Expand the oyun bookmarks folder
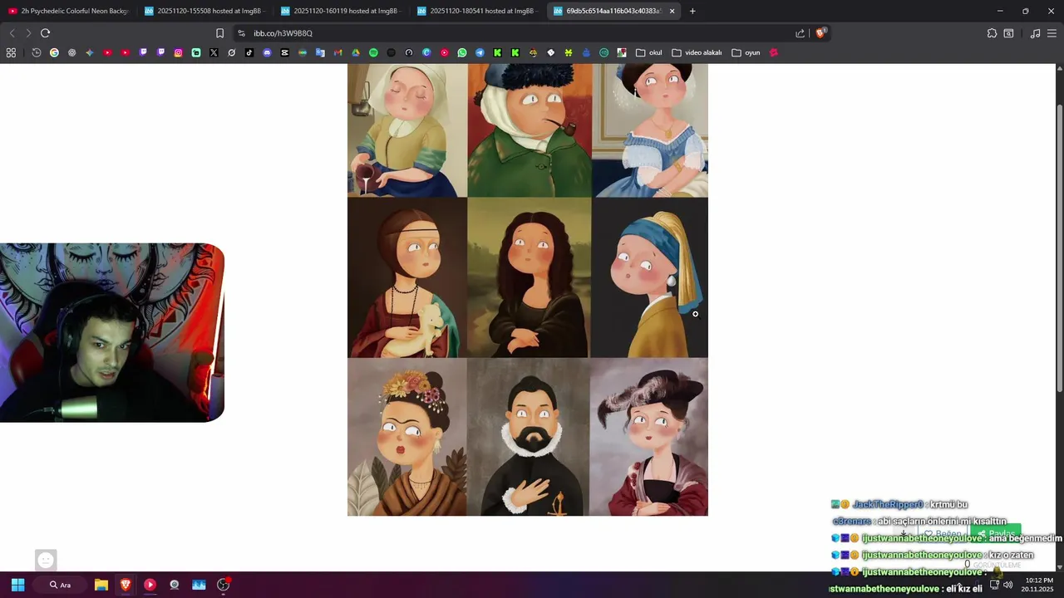Viewport: 1064px width, 598px height. tap(746, 52)
